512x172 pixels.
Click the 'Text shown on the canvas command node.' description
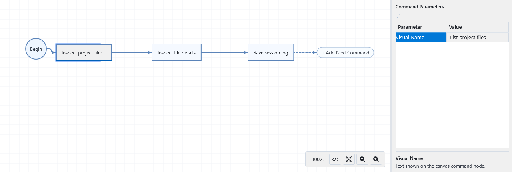tap(440, 166)
